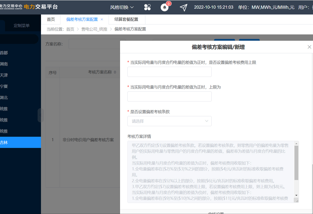Close the 偏差考核方案配置 tab
Viewport: 313px width, 214px height.
[x=102, y=19]
